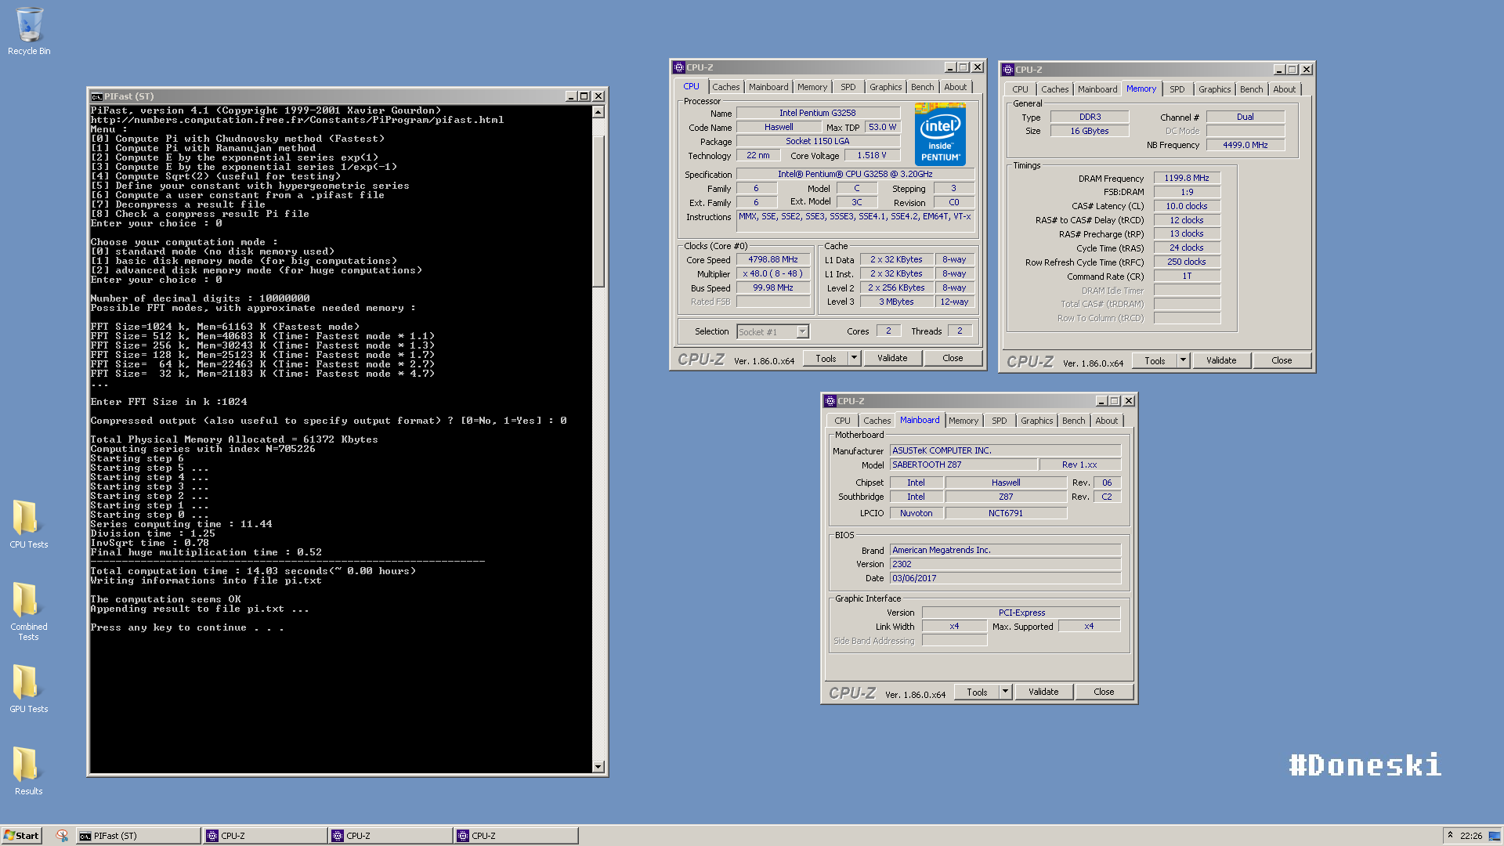Click the CPU-Z CPU window title icon
The width and height of the screenshot is (1504, 846).
(679, 67)
